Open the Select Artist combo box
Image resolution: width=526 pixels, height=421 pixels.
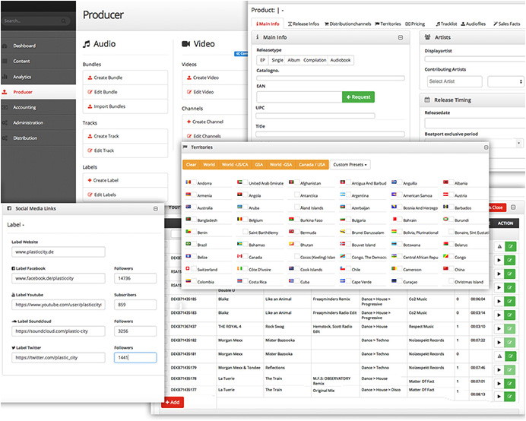[x=450, y=81]
